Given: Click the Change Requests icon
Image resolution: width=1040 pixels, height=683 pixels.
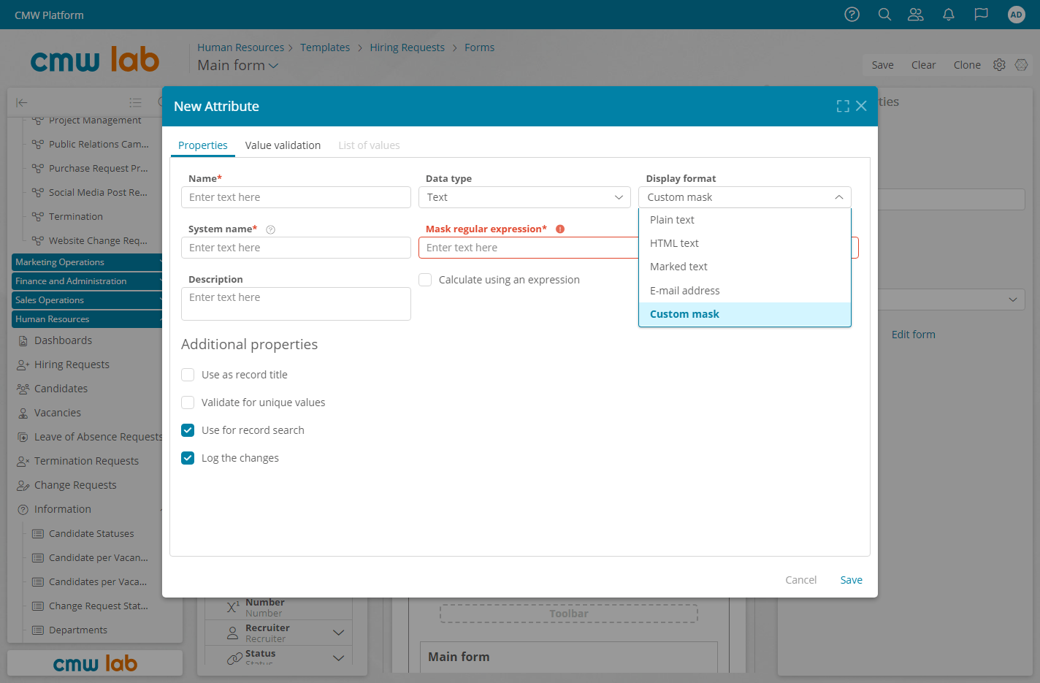Looking at the screenshot, I should [23, 485].
